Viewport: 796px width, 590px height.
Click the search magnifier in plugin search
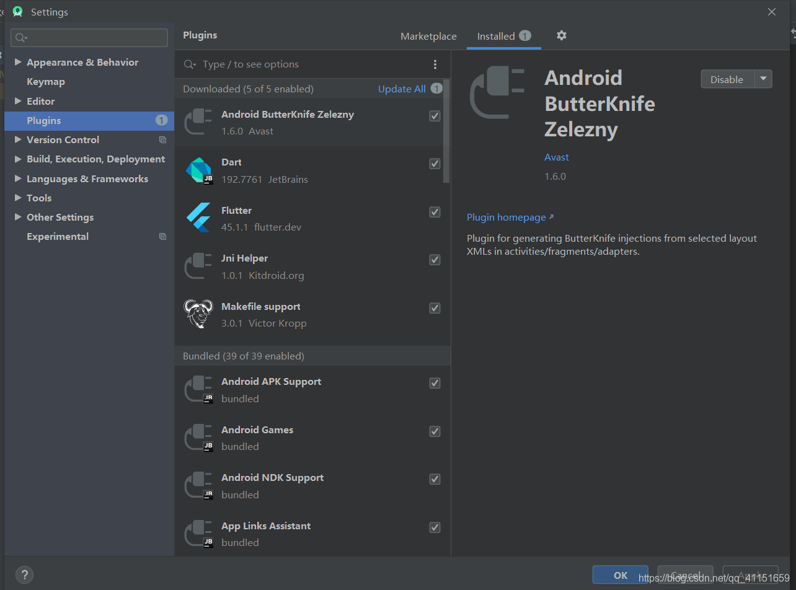coord(190,64)
